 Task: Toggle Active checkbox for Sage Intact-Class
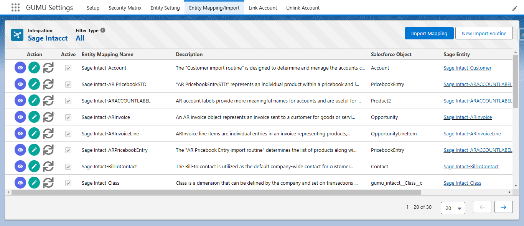coord(68,183)
